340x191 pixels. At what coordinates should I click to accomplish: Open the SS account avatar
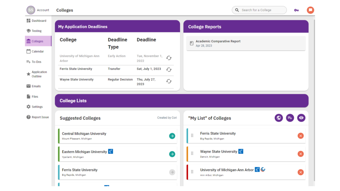(x=31, y=10)
